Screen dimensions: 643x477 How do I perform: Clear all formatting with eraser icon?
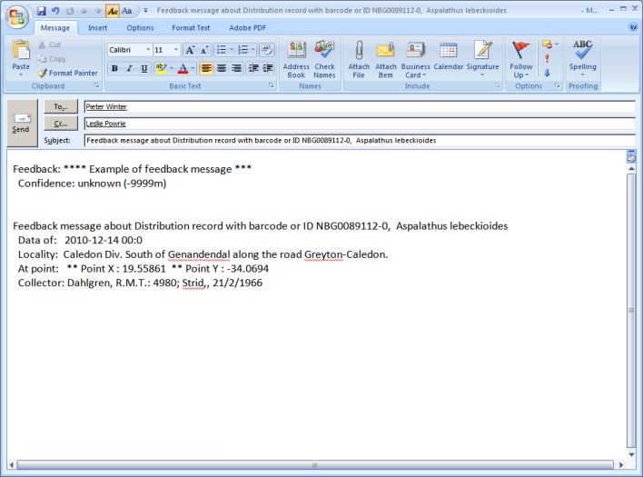(267, 50)
